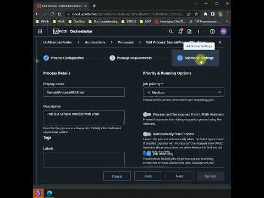Toggle Process can't be stopped from Assistant

tap(147, 114)
